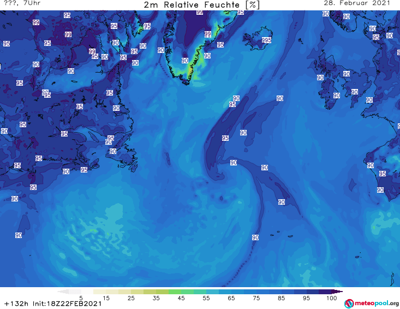Screen dimensions: 400x309
Task: Click the '5' tick on the color scale
Action: point(81,298)
